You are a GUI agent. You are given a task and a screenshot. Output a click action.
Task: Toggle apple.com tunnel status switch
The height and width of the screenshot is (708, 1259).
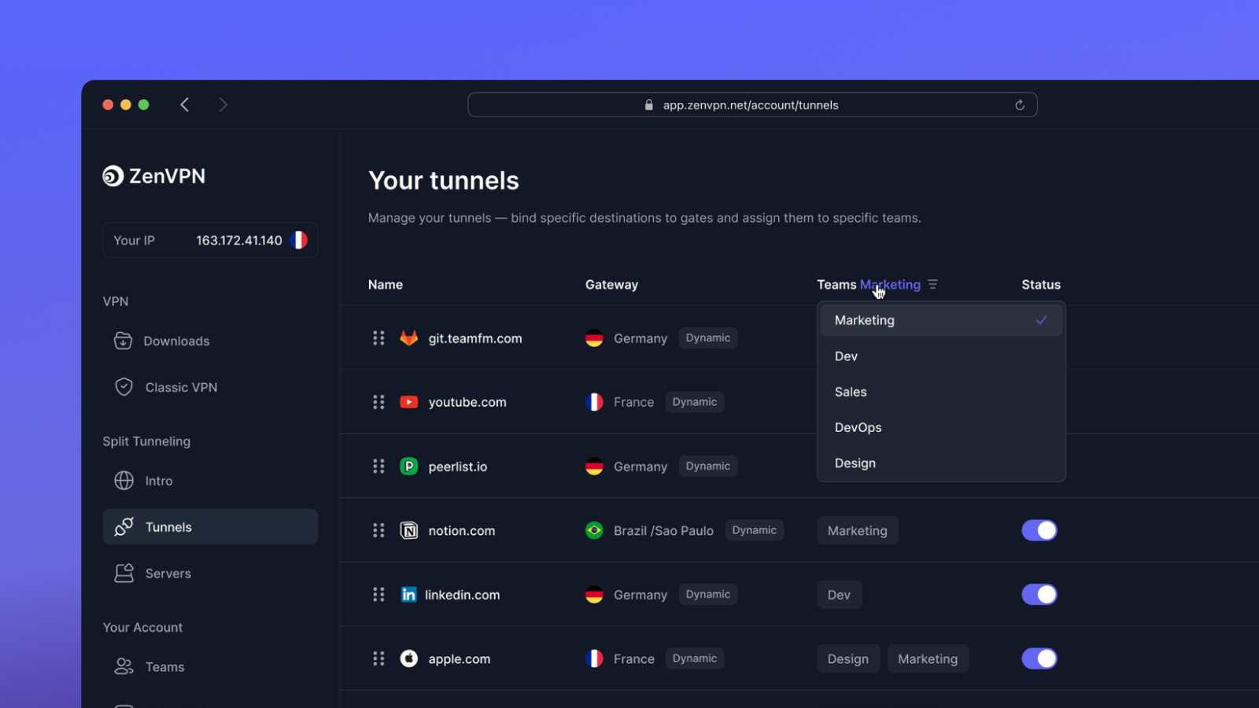(1039, 658)
